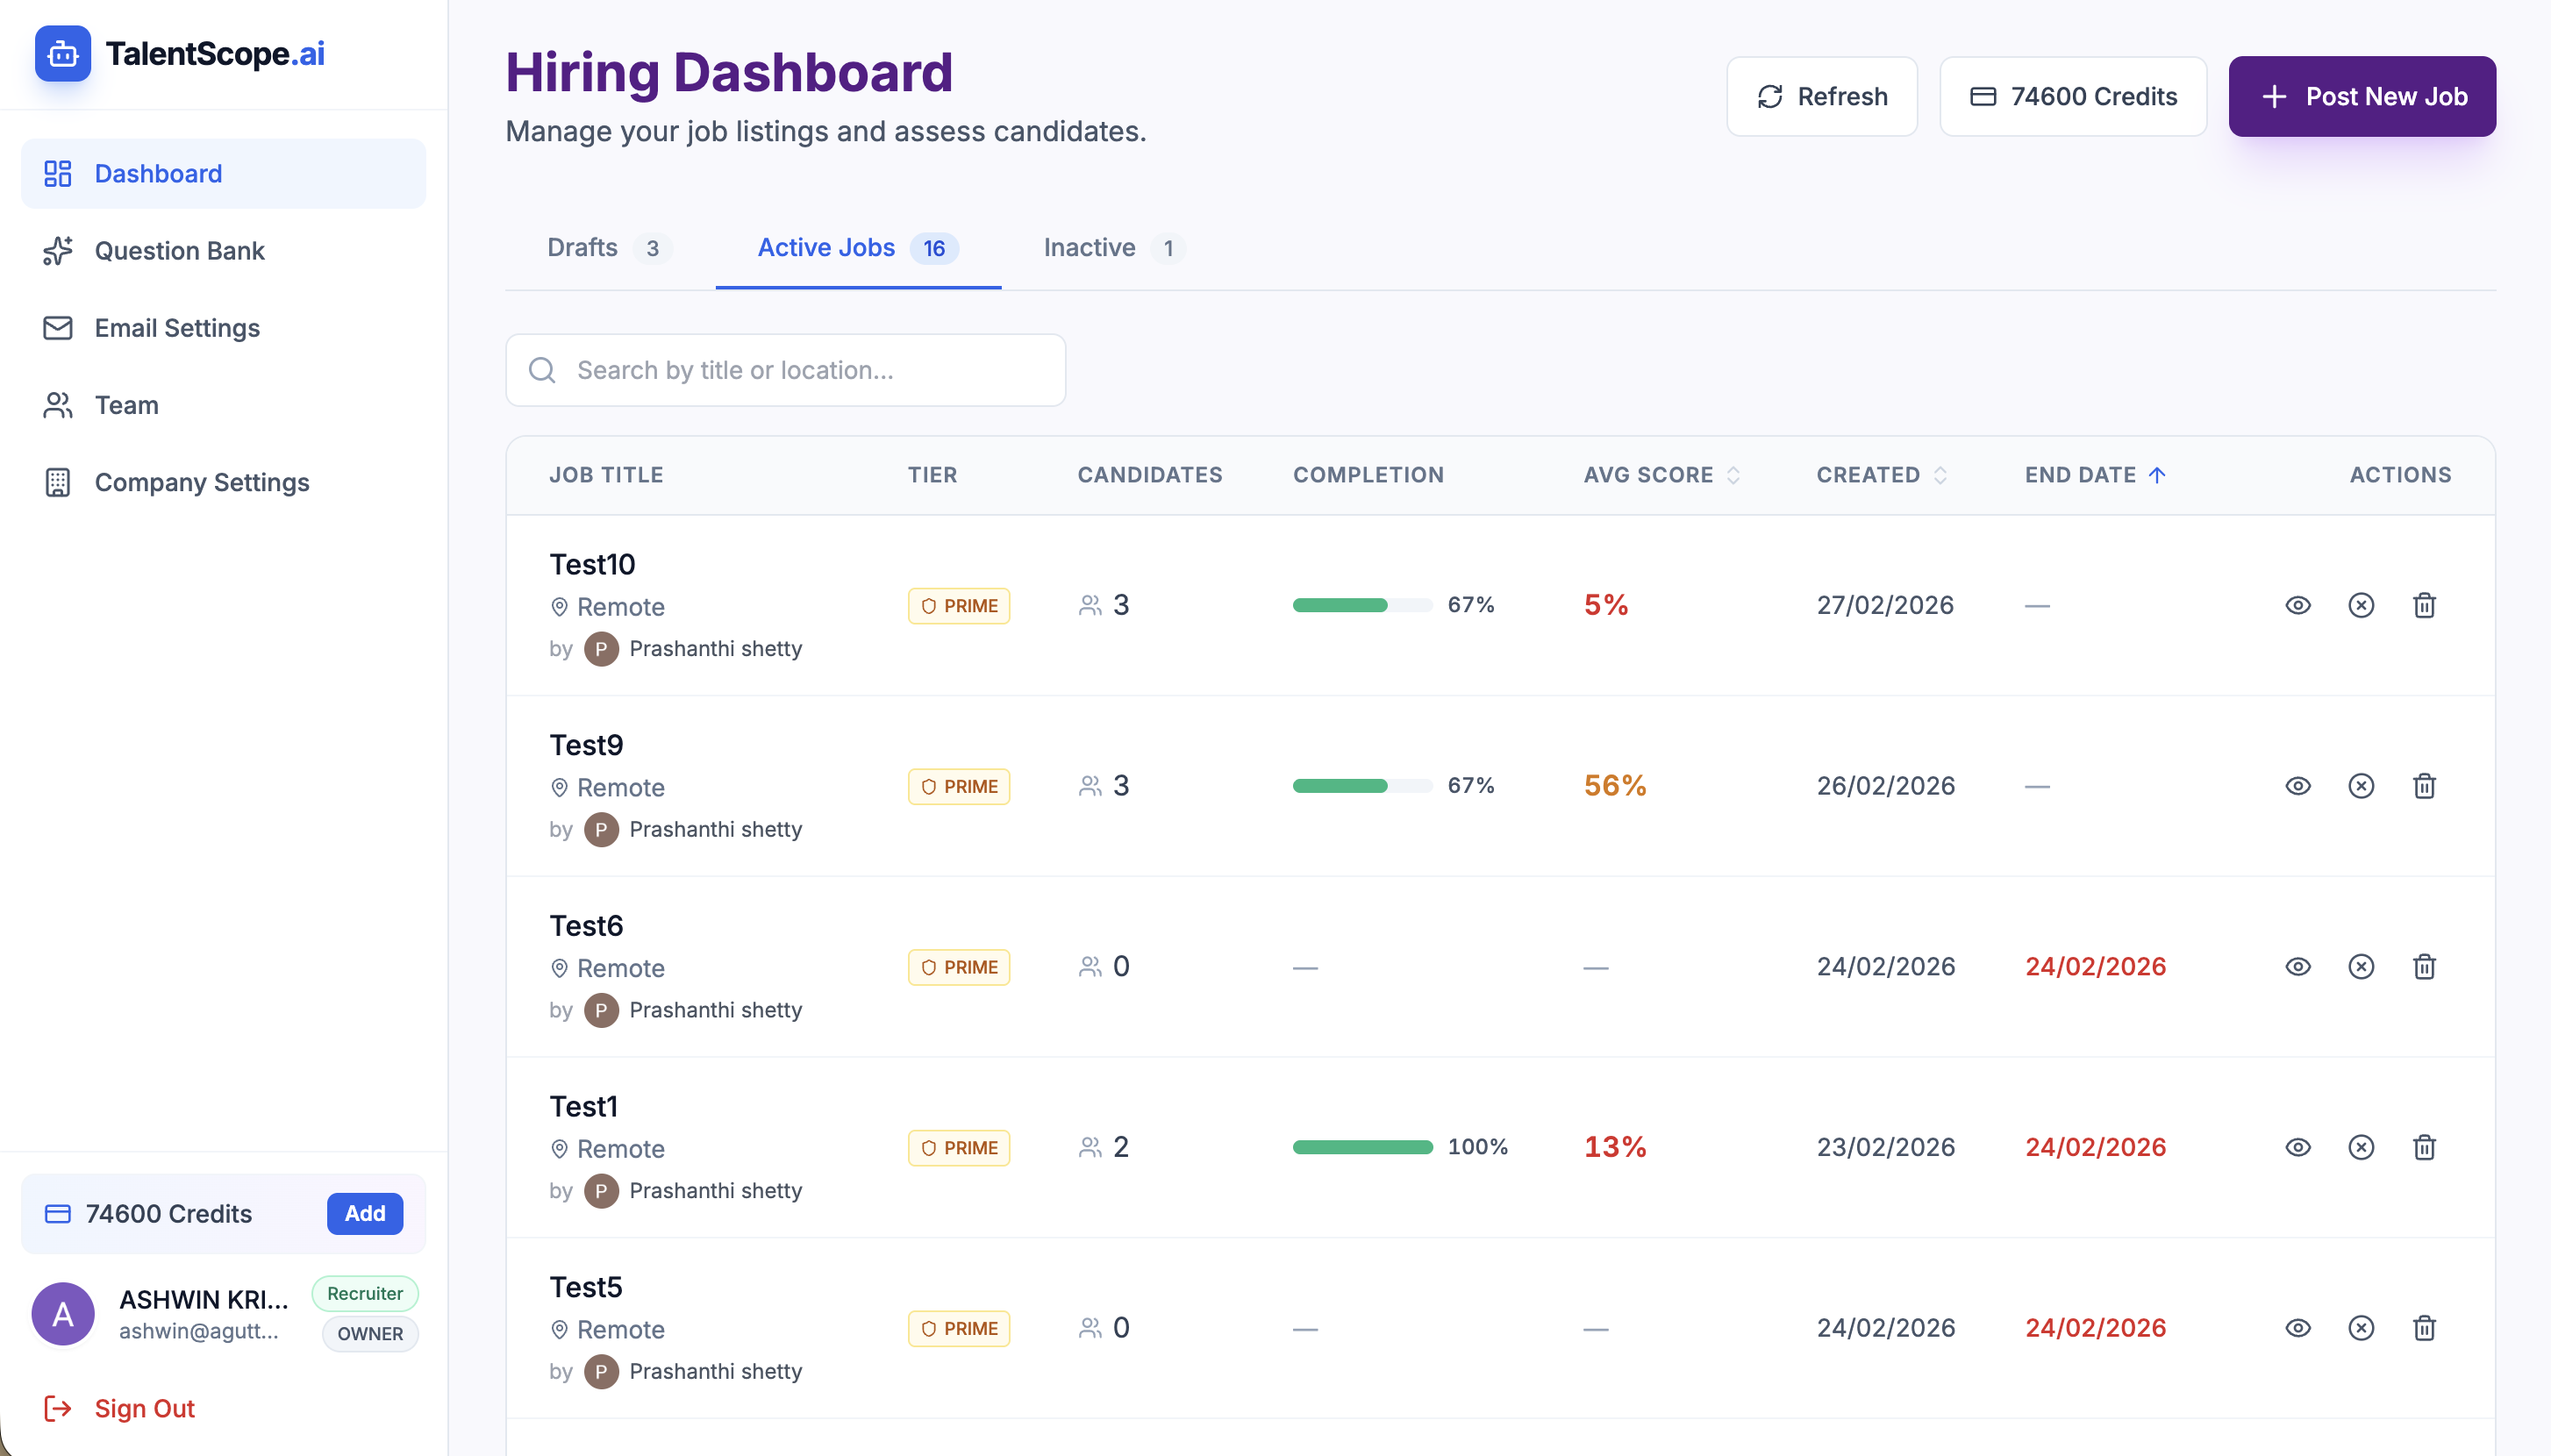Viewport: 2551px width, 1456px height.
Task: Click the Post New Job button
Action: point(2361,96)
